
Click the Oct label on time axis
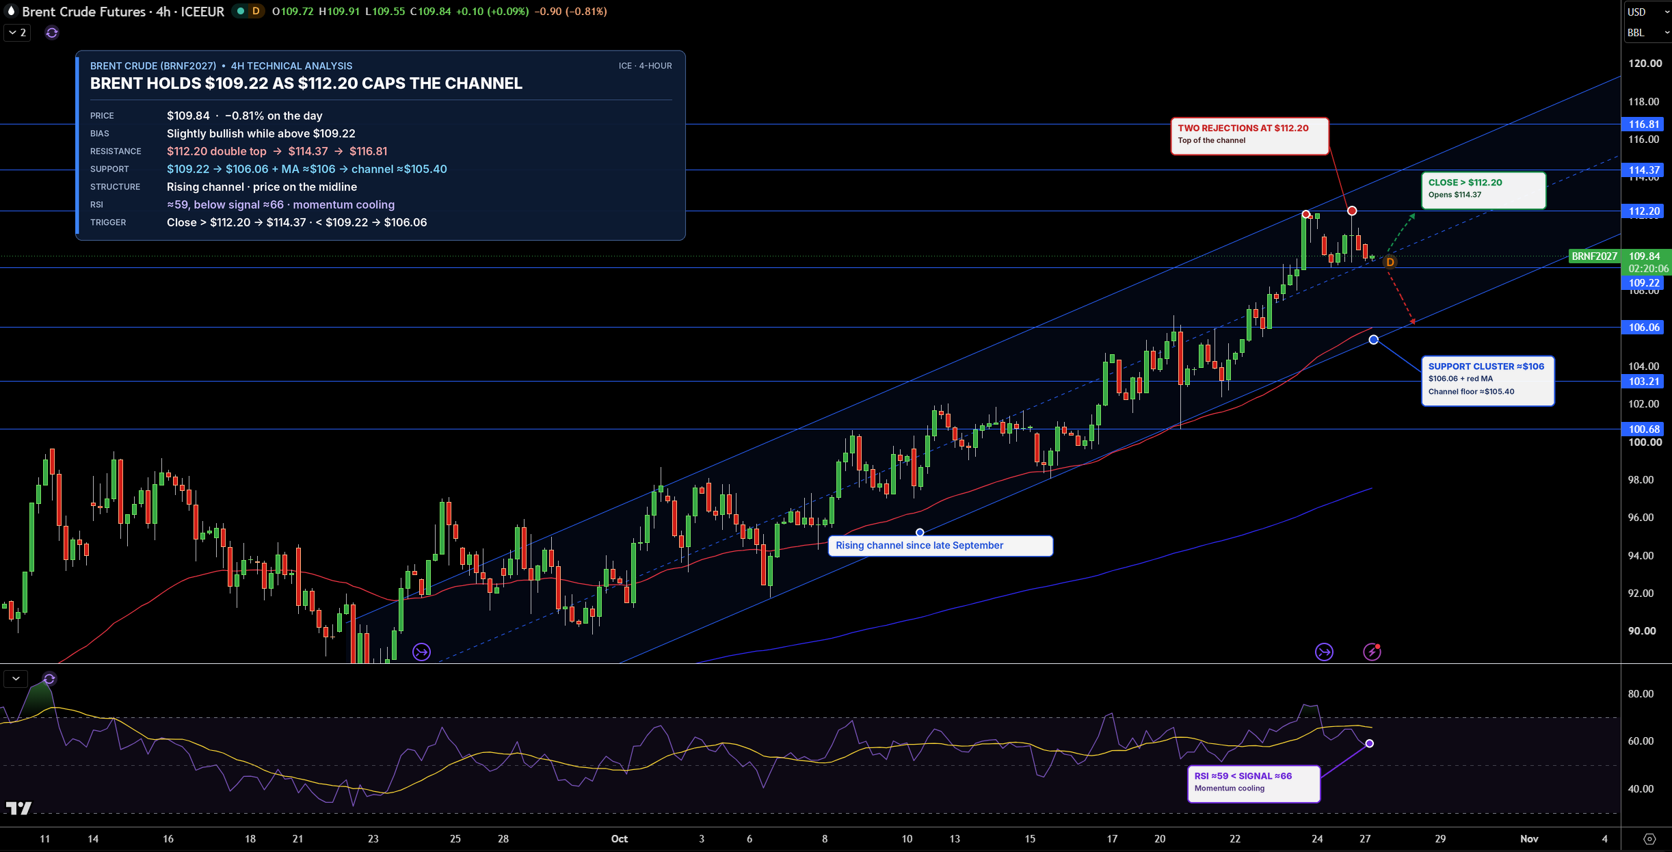[x=620, y=838]
